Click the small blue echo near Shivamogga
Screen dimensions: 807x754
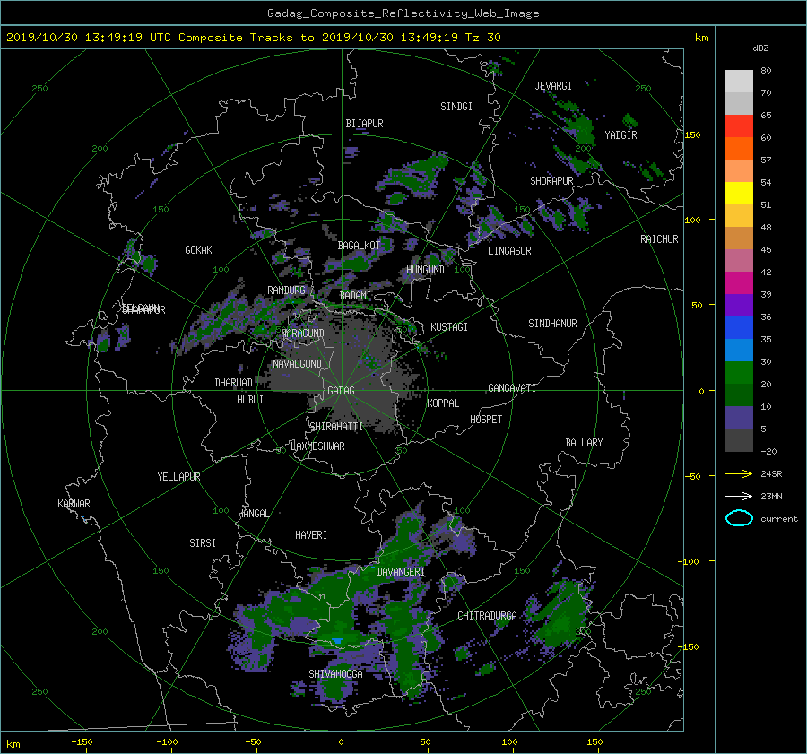[x=337, y=640]
